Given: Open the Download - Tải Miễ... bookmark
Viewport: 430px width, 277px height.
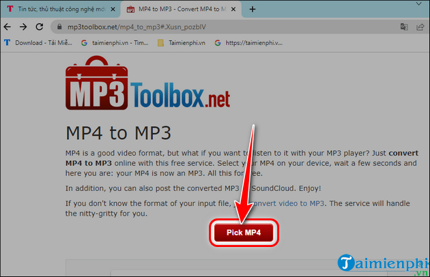Looking at the screenshot, I should [x=38, y=43].
